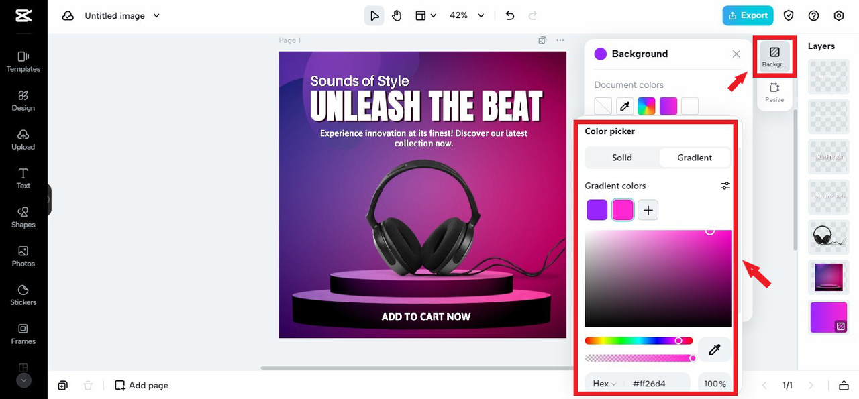Open the Stickers sidebar panel

click(x=23, y=295)
